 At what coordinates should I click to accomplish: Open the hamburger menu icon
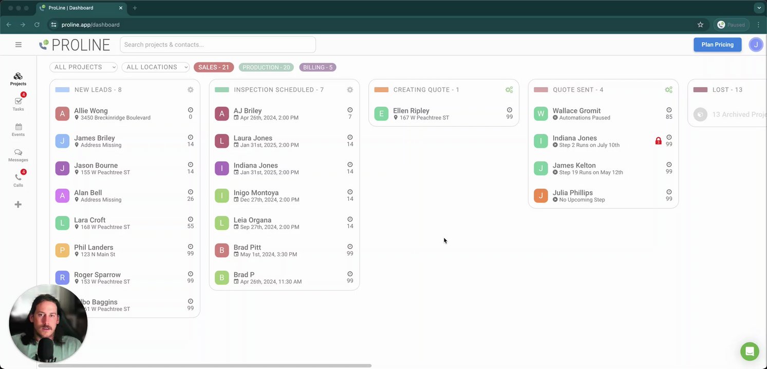18,45
